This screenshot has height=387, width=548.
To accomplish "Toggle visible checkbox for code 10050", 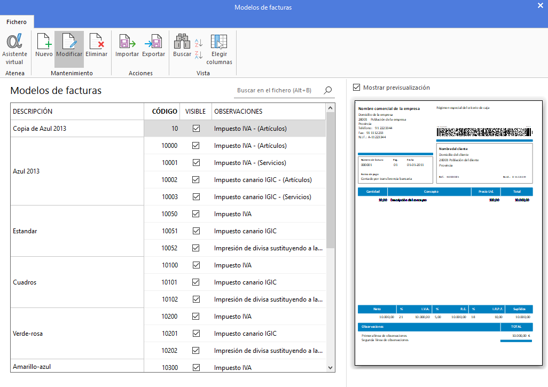I will (195, 214).
